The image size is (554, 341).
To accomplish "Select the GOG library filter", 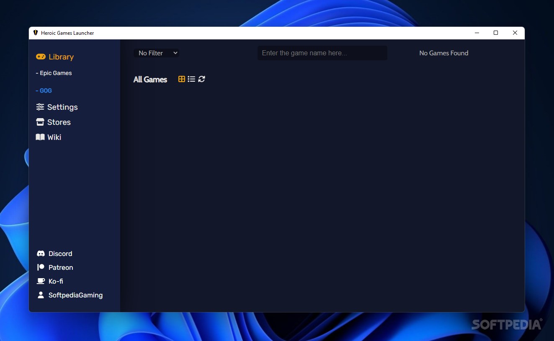I will 44,90.
